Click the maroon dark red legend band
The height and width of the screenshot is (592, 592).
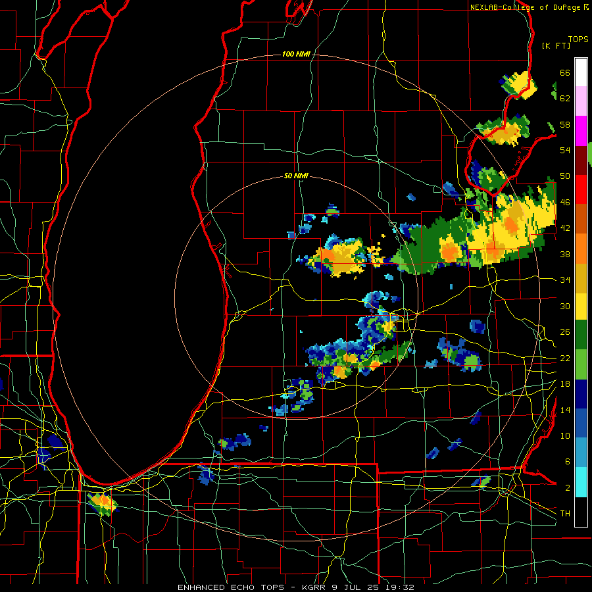pos(581,160)
